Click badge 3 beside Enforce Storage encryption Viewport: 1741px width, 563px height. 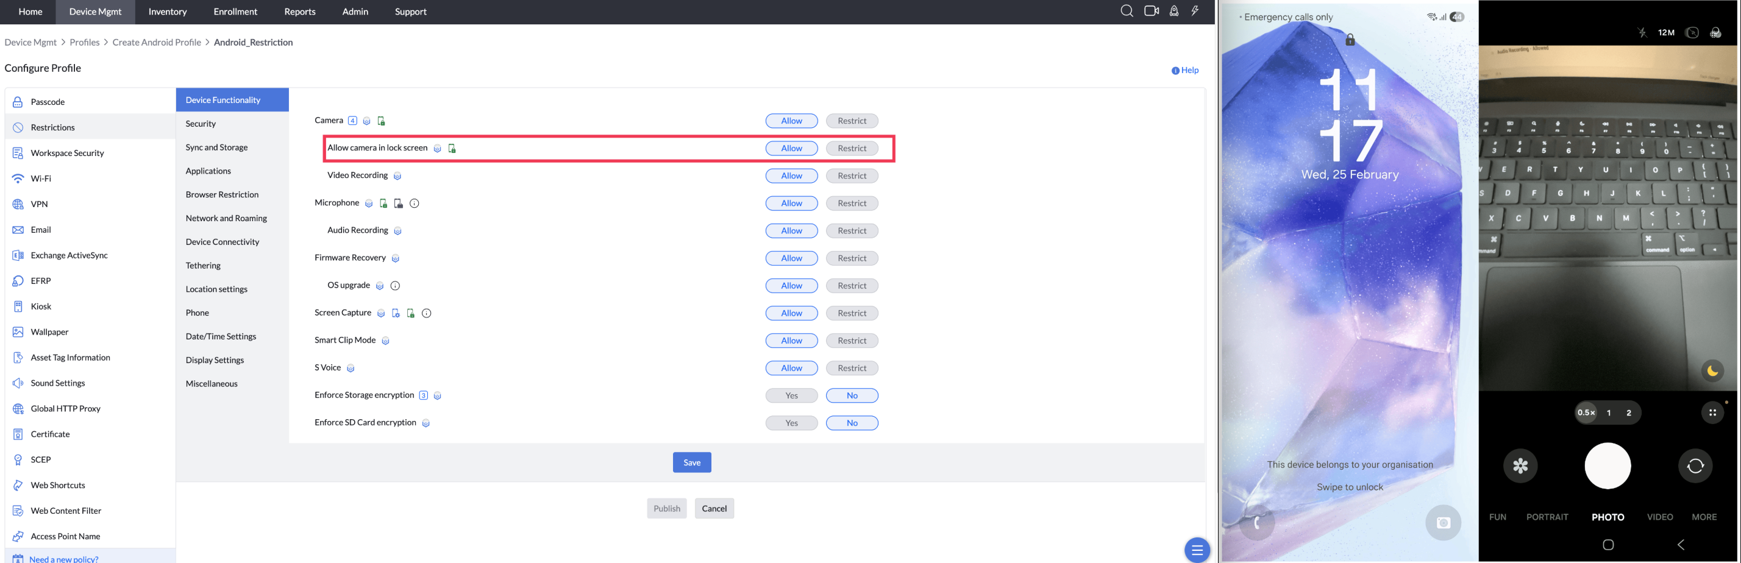pos(423,395)
